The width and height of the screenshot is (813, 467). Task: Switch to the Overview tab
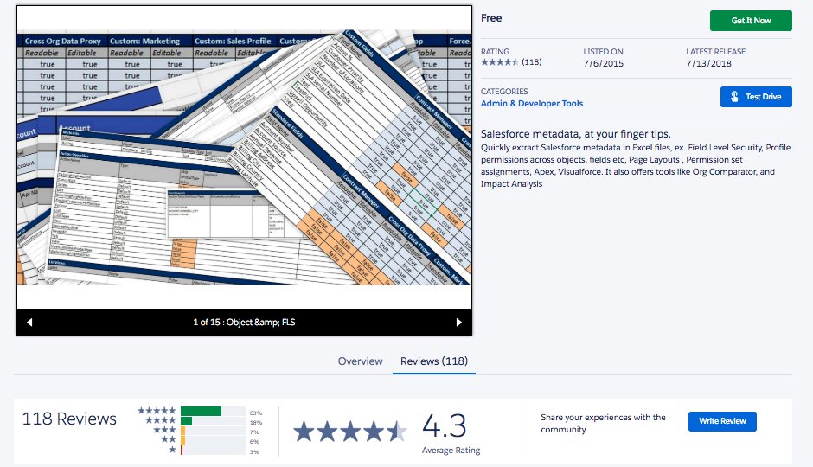pyautogui.click(x=360, y=361)
